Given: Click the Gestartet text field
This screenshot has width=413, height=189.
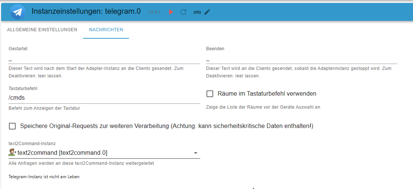Looking at the screenshot, I should (104, 60).
